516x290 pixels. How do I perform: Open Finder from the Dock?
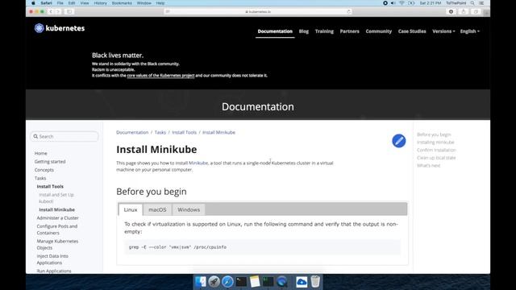(201, 282)
